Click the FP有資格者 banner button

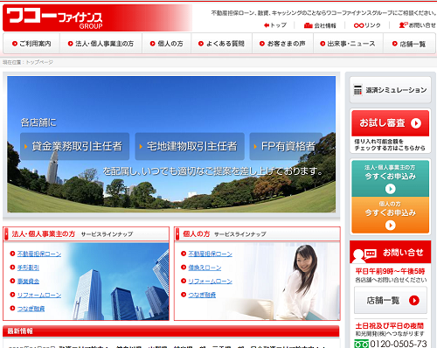click(286, 146)
